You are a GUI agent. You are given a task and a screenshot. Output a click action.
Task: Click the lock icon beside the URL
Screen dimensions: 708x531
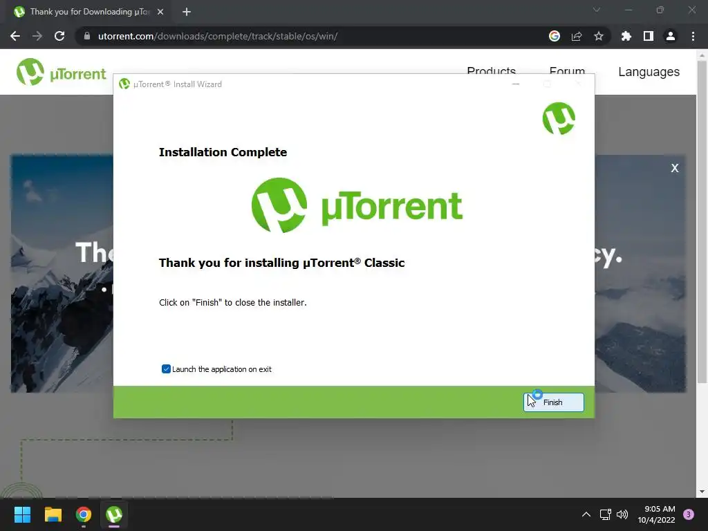87,36
